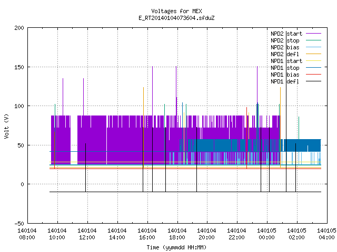The image size is (337, 252).
Task: Click the x-axis label "Time (yymmdd HH:MM)"
Action: 176,247
